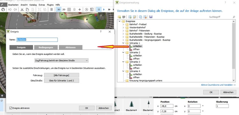
Task: Expand the Bahnhof - Felsenstein folder
Action: tap(123, 31)
